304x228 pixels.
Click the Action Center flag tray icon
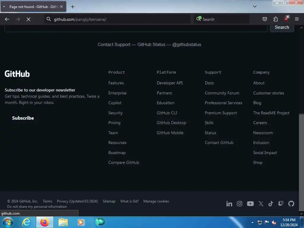click(x=267, y=222)
